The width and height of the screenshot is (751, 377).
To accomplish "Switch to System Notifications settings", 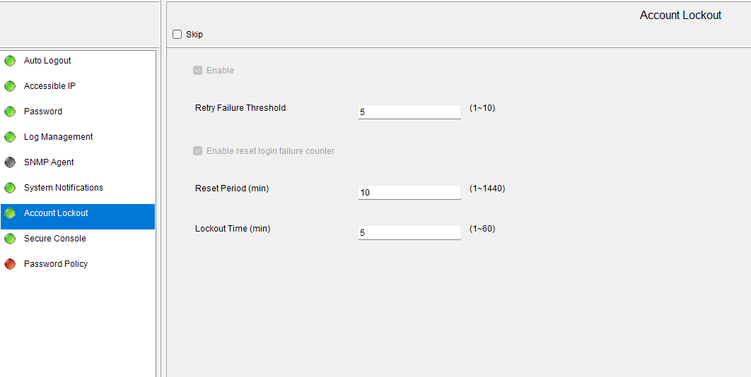I will 64,188.
